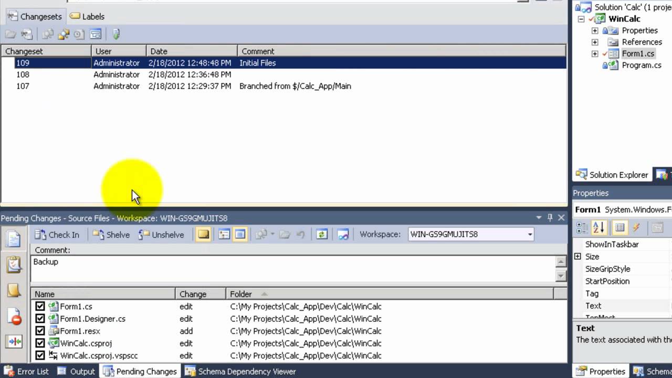Uncheck the Form1.cs checkbox
Screen dimensions: 672x378
40,306
